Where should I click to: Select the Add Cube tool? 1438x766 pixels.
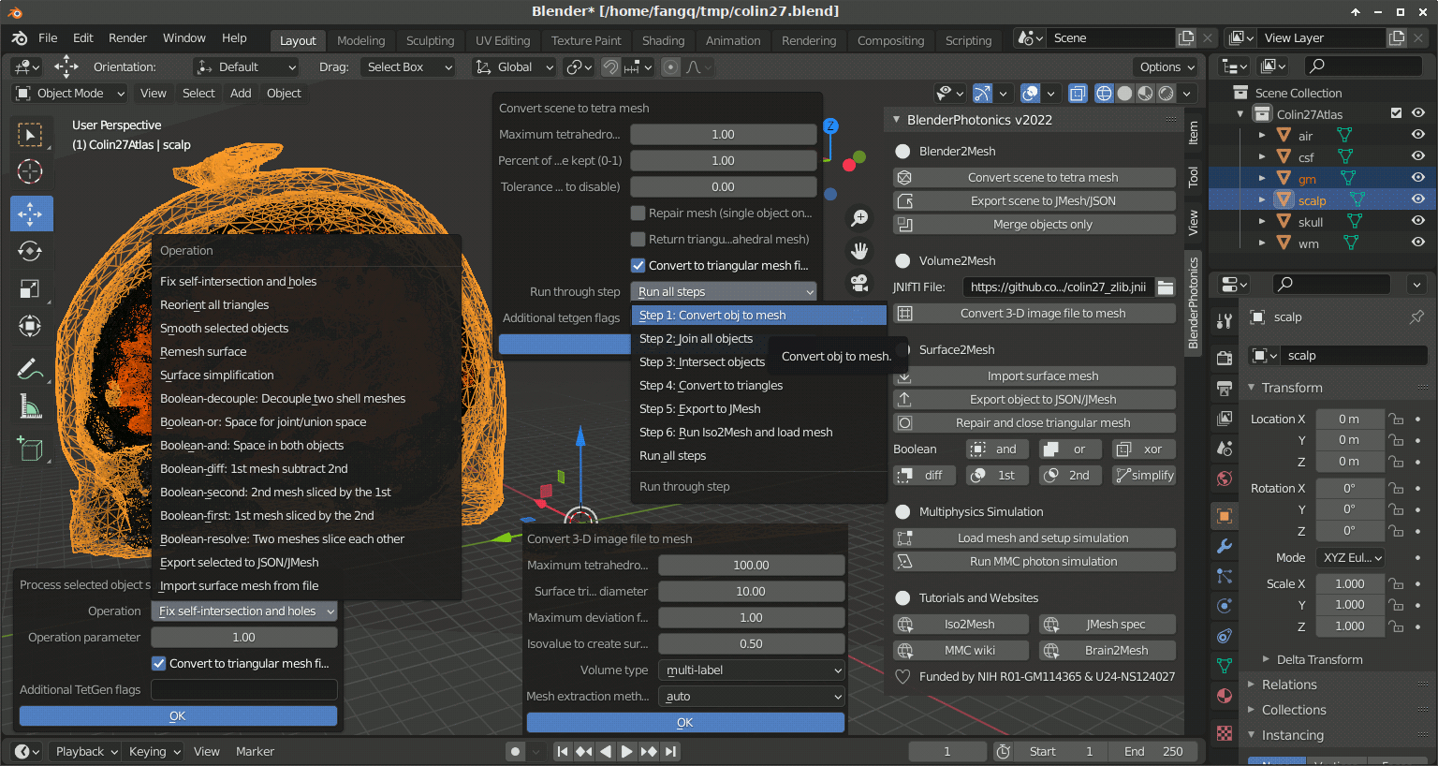(31, 449)
